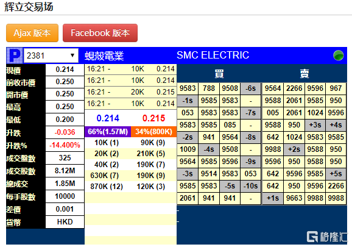Click the SMC ELECTRIC title
Image resolution: width=352 pixels, height=247 pixels.
point(213,55)
